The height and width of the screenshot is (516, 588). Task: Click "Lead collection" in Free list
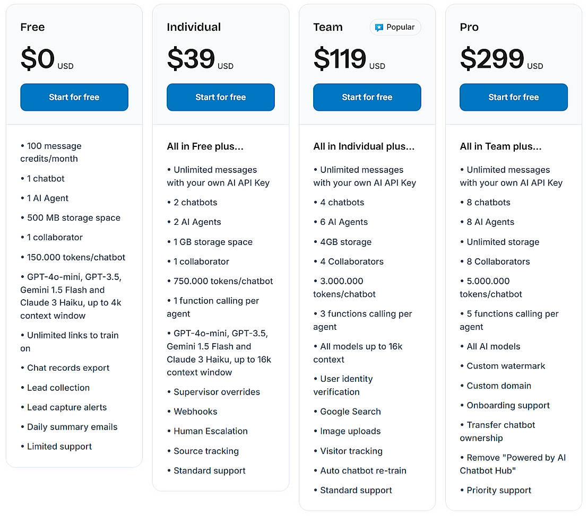58,388
